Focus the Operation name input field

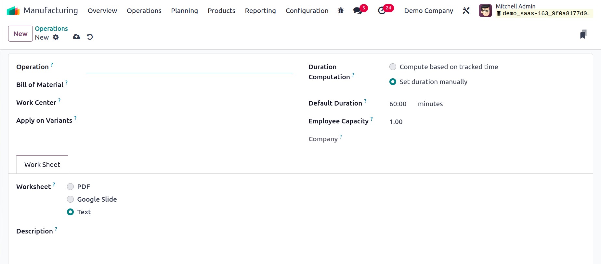189,67
